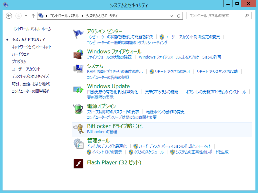
Task: Open 時計、言語、および地域 category
Action: pyautogui.click(x=31, y=84)
